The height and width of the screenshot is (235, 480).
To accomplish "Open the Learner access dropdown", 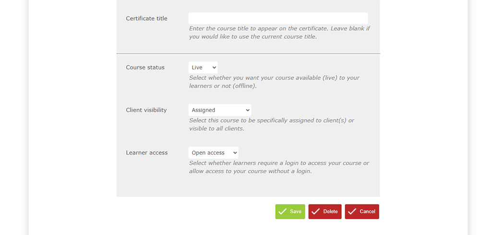I will point(213,153).
